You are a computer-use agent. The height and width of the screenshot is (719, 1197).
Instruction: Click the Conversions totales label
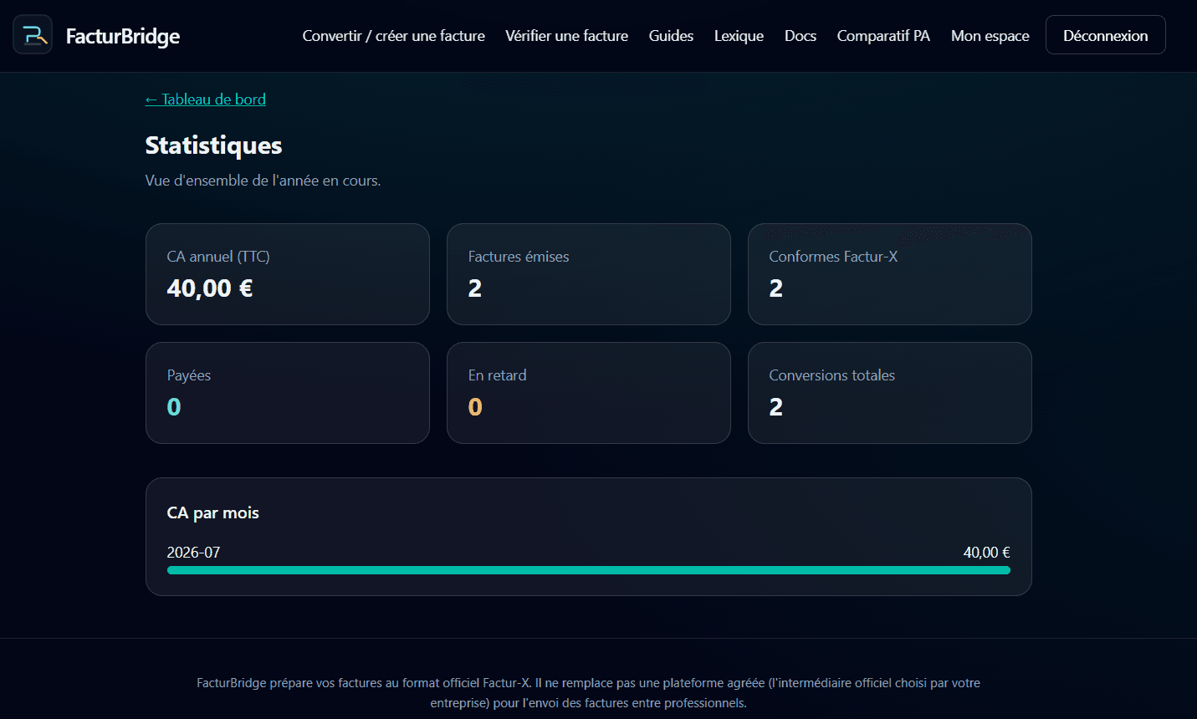(832, 375)
